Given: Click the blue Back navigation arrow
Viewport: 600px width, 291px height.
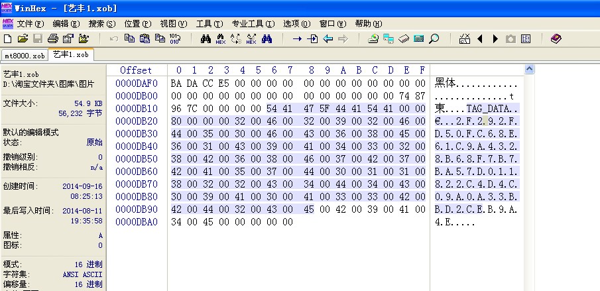Looking at the screenshot, I should coord(328,39).
